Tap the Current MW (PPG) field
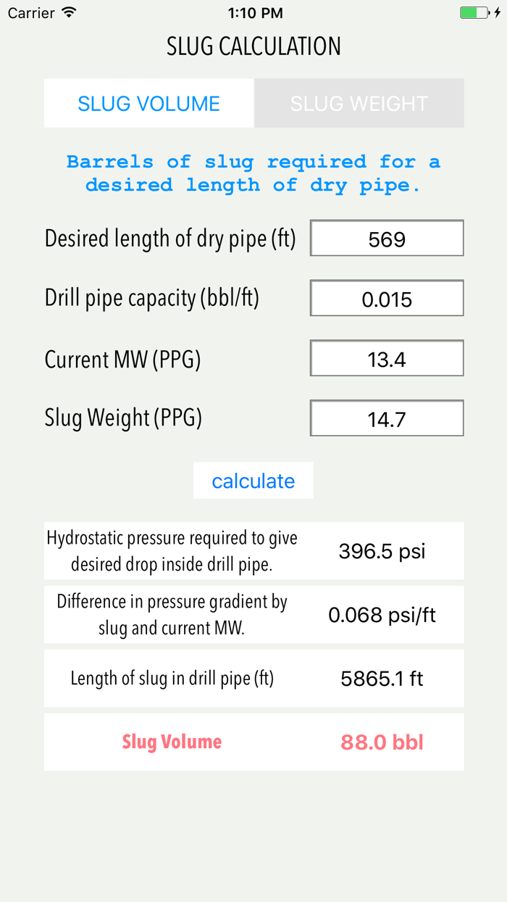 (x=386, y=357)
